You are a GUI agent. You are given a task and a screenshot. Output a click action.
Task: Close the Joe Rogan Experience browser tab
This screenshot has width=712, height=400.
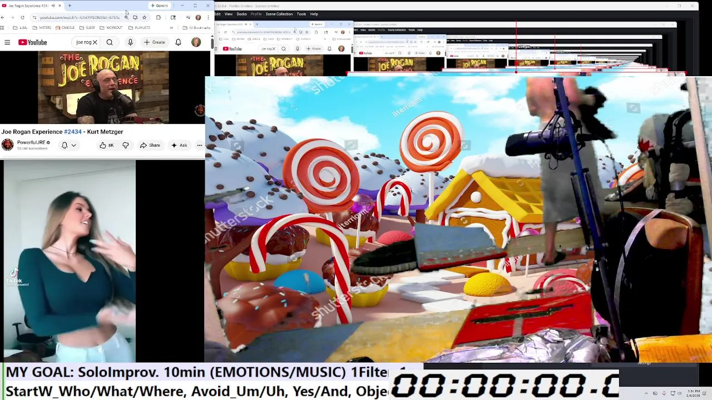click(60, 6)
